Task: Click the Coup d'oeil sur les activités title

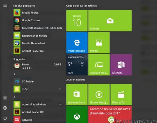Action: 81,6
